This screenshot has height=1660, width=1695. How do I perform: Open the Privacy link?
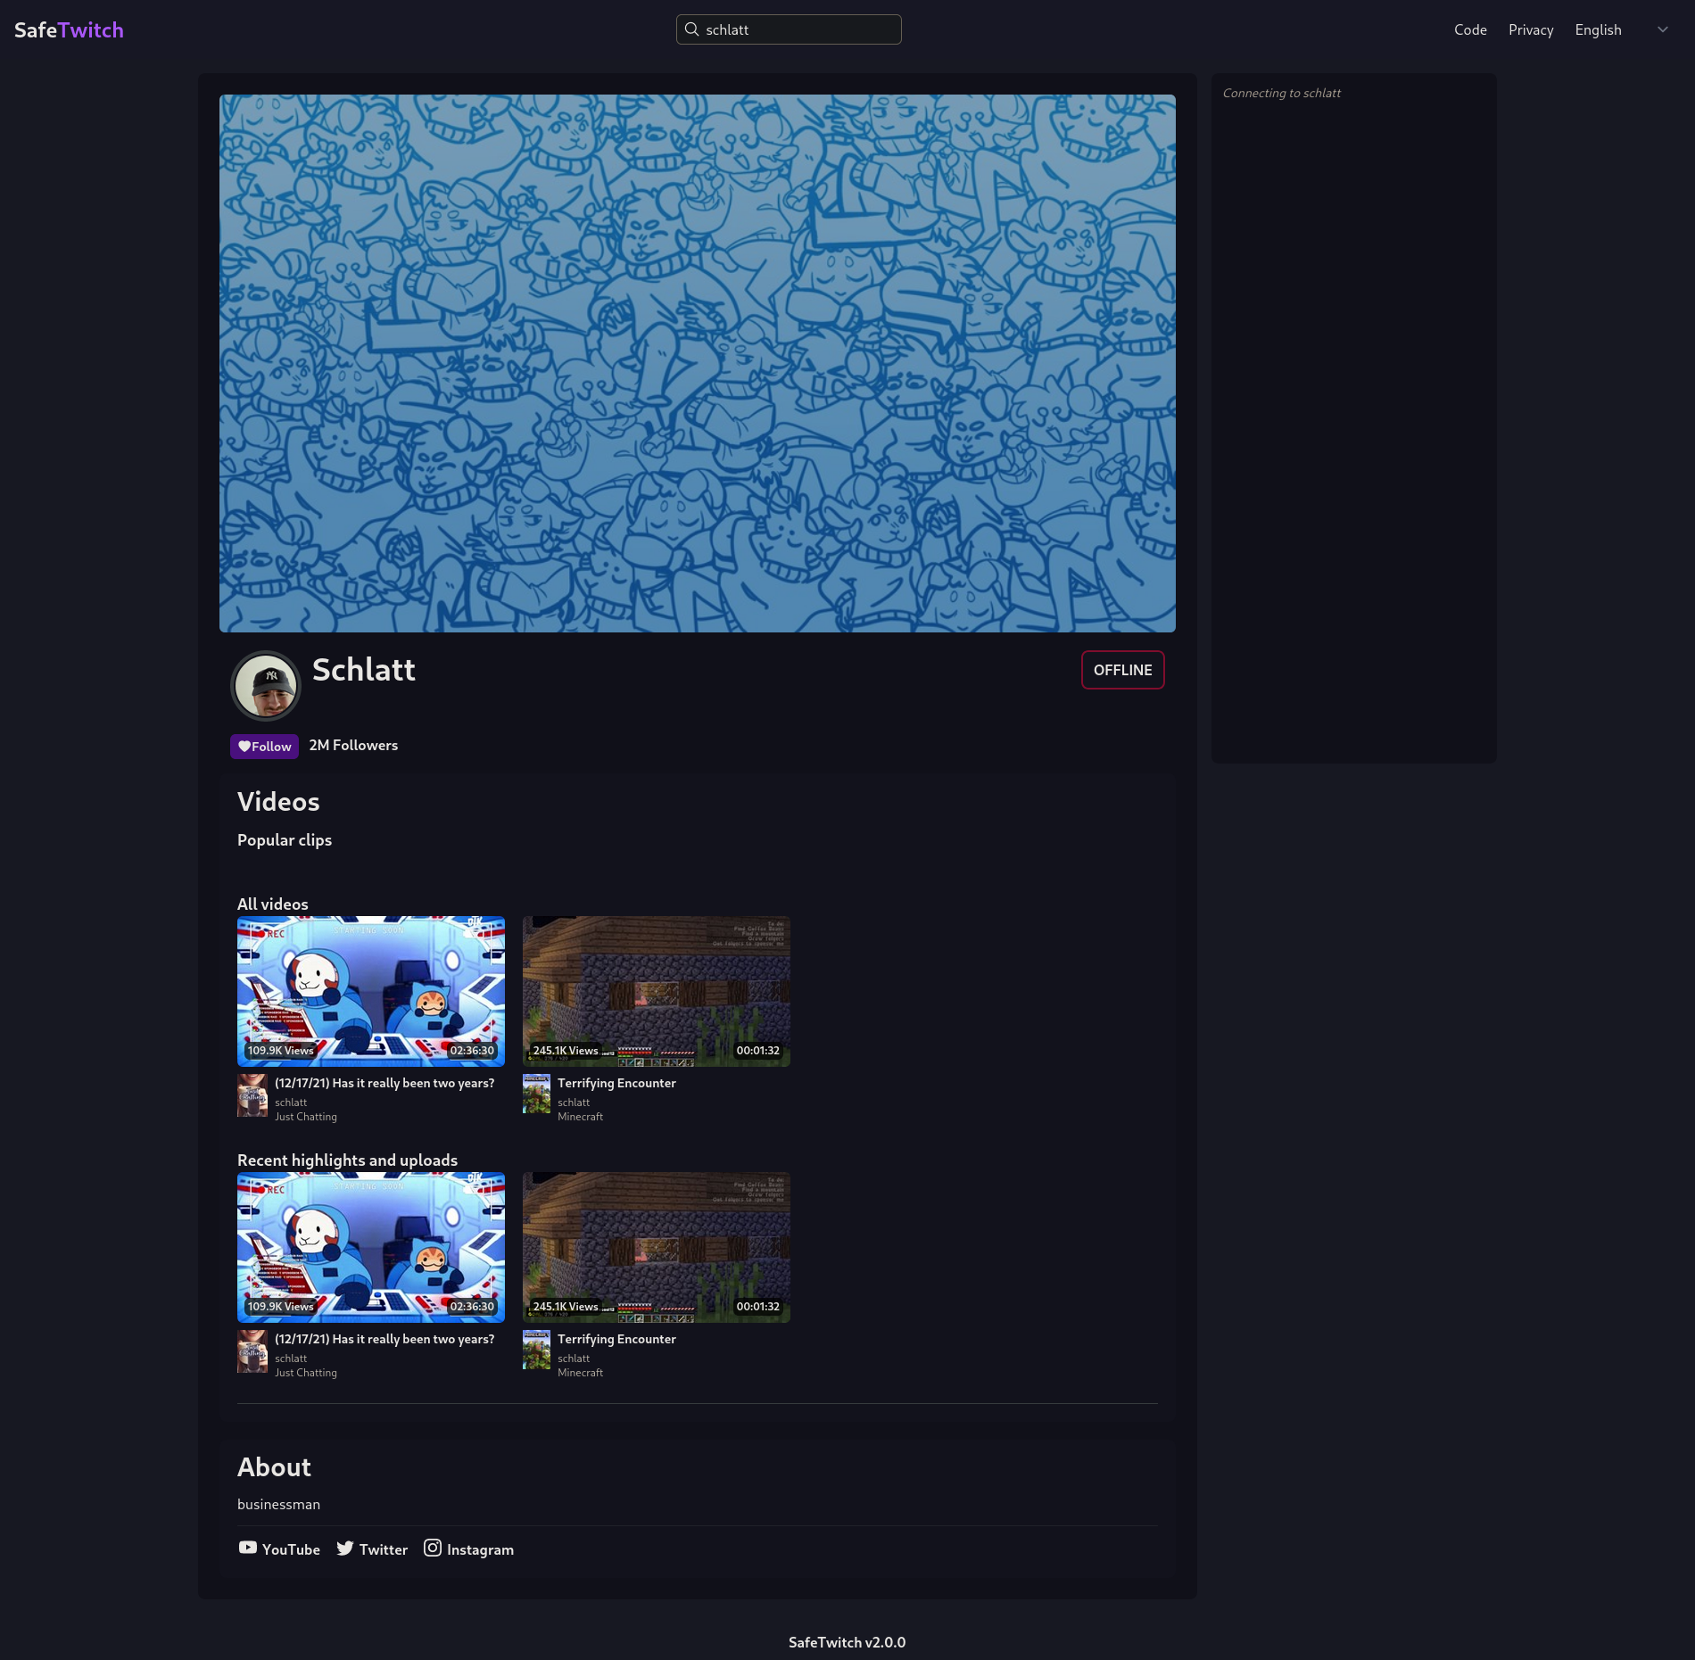(1531, 29)
